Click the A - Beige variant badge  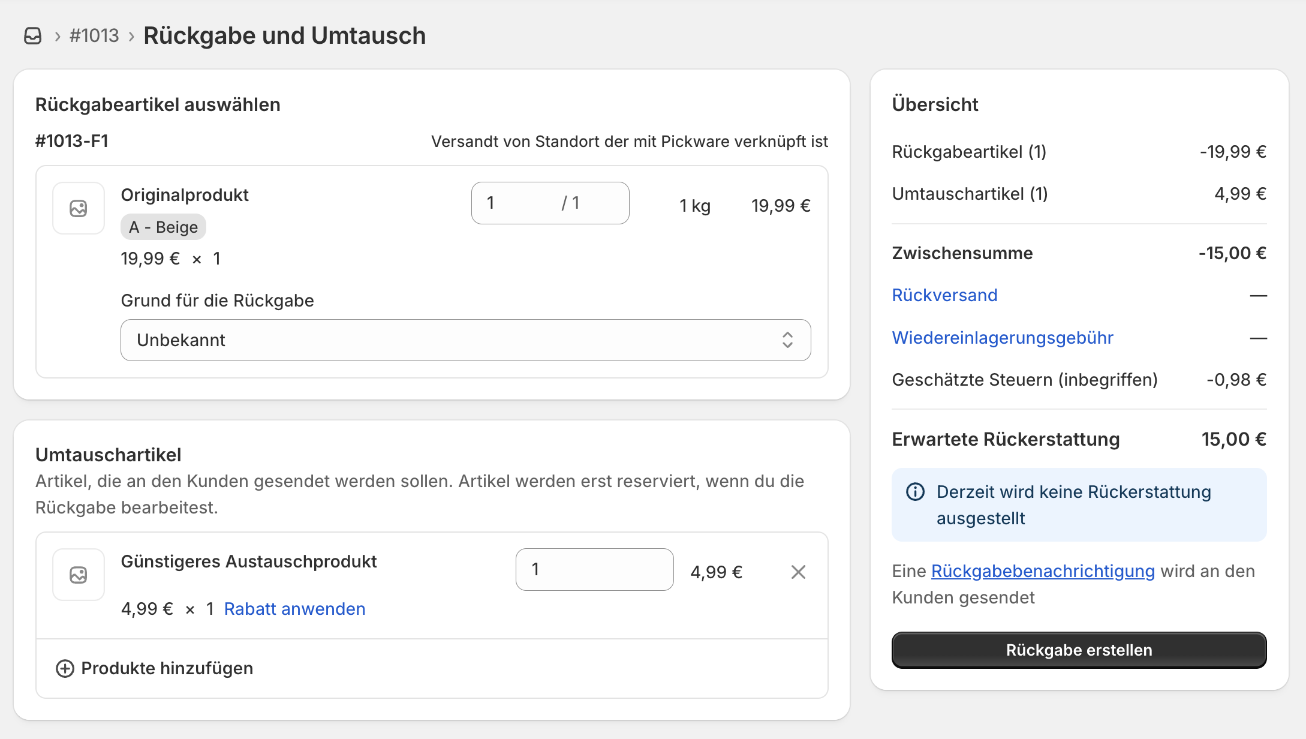click(163, 227)
